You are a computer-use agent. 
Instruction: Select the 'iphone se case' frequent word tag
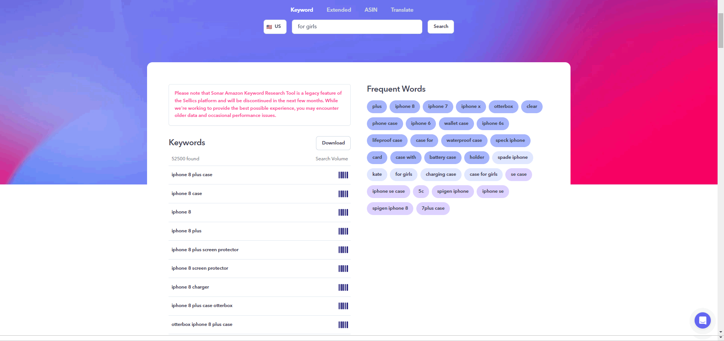point(388,192)
